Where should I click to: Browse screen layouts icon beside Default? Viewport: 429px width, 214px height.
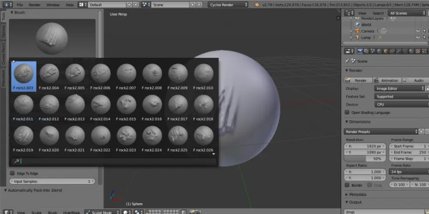coord(83,5)
